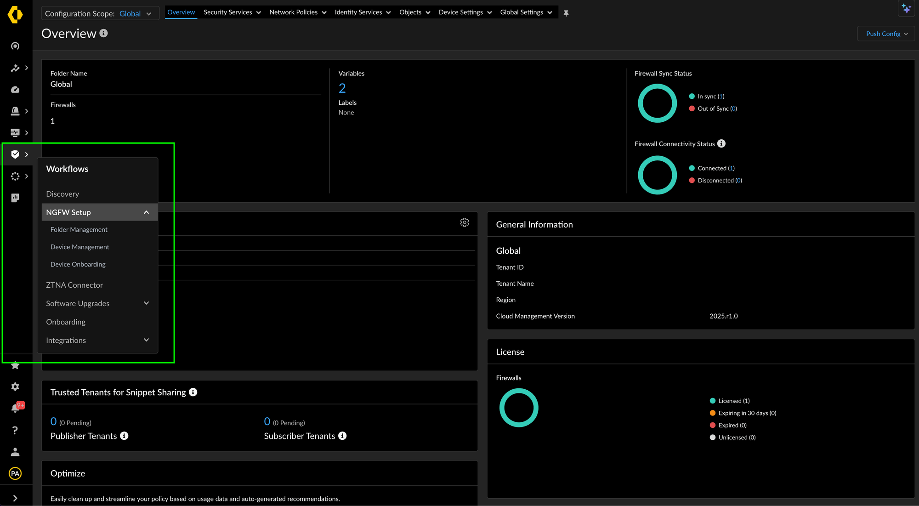The width and height of the screenshot is (919, 506).
Task: Open the Global Settings dropdown menu
Action: point(526,12)
